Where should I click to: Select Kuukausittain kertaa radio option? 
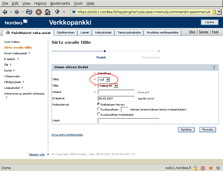[x=99, y=109]
